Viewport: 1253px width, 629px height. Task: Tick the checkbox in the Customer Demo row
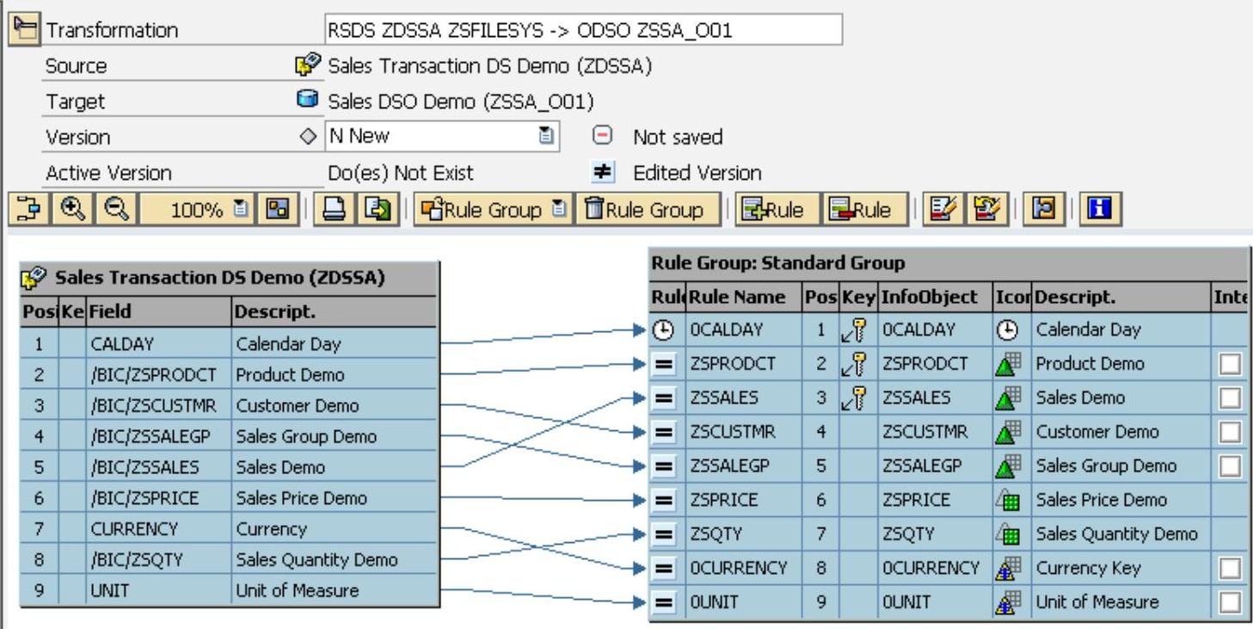(x=1231, y=432)
